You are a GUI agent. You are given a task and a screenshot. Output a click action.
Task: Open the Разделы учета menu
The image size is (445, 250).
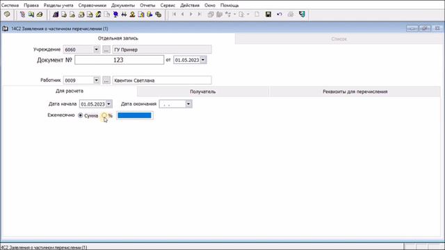coord(58,6)
